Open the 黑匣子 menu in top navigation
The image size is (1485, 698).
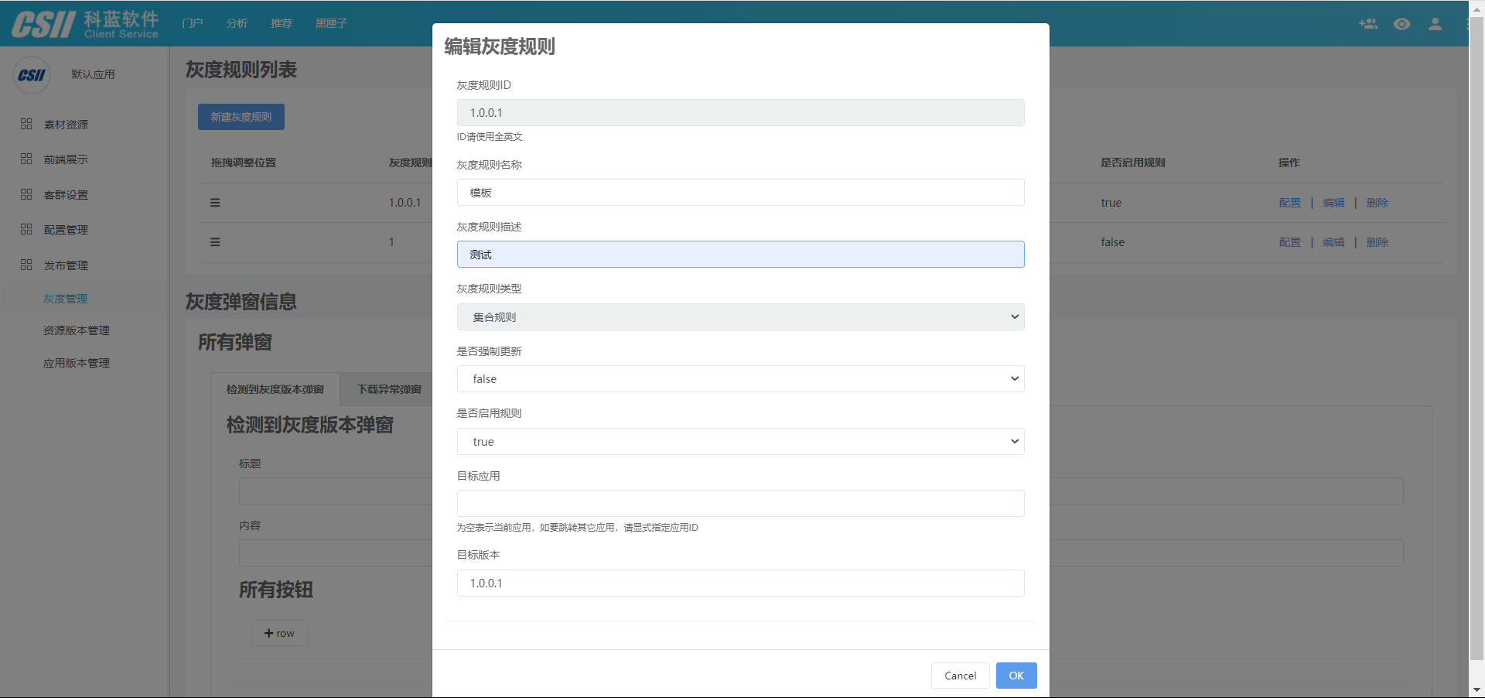pos(331,23)
